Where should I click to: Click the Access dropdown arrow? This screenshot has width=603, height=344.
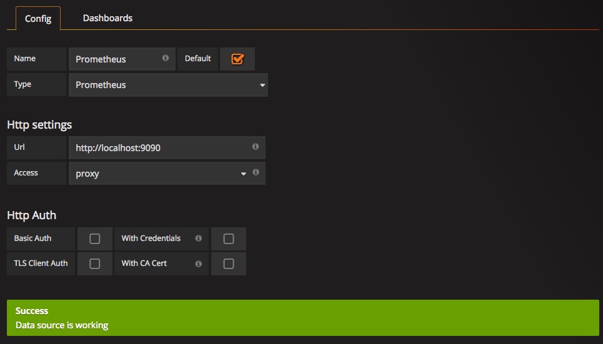244,174
